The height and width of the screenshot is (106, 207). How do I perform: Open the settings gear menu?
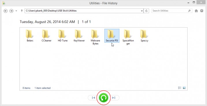(x=202, y=11)
